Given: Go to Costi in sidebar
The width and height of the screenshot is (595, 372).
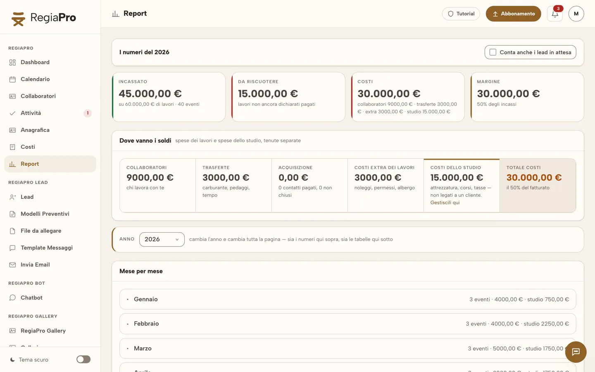Looking at the screenshot, I should [50, 147].
